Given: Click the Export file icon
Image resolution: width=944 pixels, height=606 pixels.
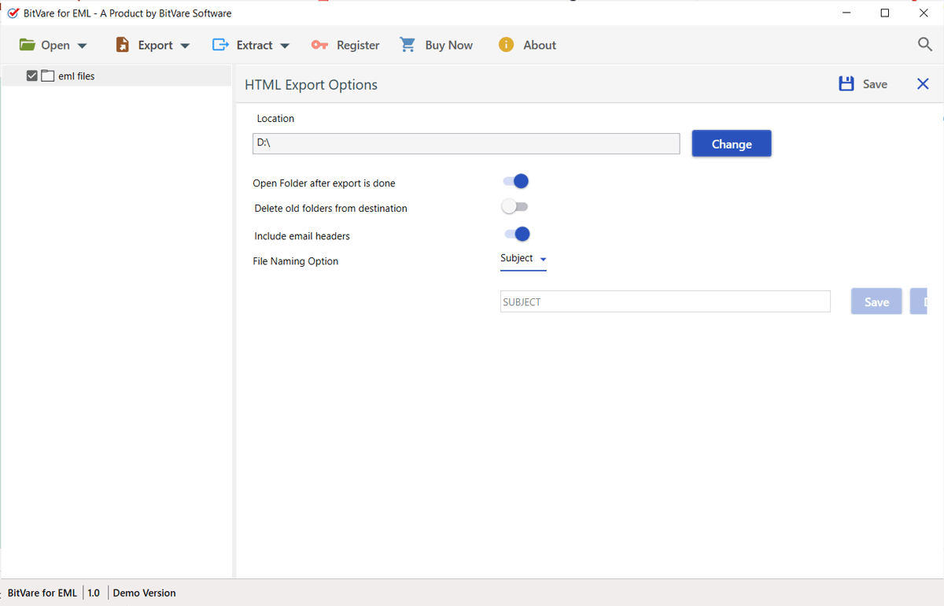Looking at the screenshot, I should [x=122, y=45].
